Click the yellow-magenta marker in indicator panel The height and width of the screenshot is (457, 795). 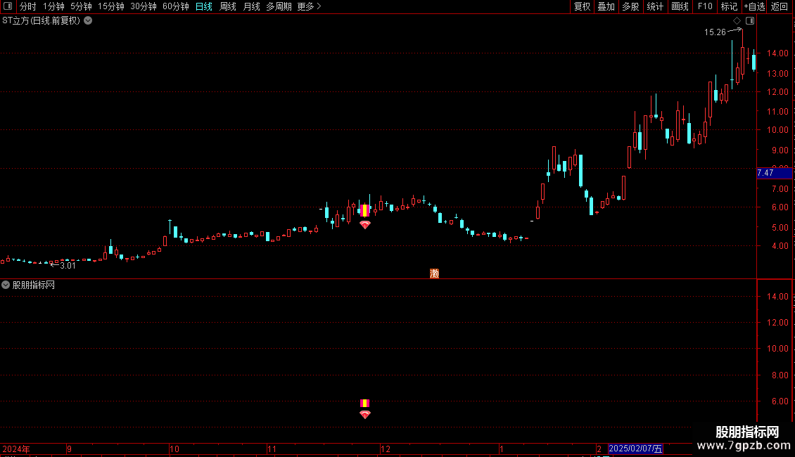pyautogui.click(x=364, y=404)
